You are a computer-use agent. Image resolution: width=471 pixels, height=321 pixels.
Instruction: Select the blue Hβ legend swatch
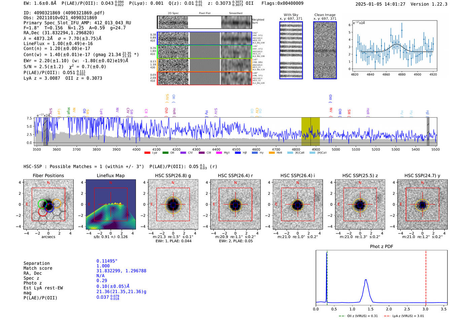pos(238,153)
